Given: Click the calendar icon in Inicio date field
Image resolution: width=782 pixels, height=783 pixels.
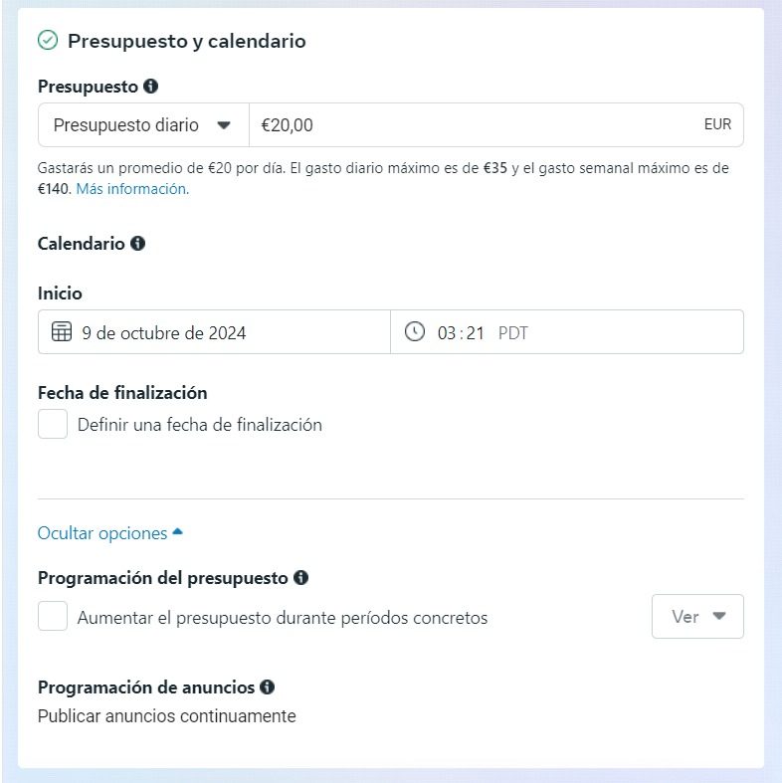Looking at the screenshot, I should pos(61,332).
